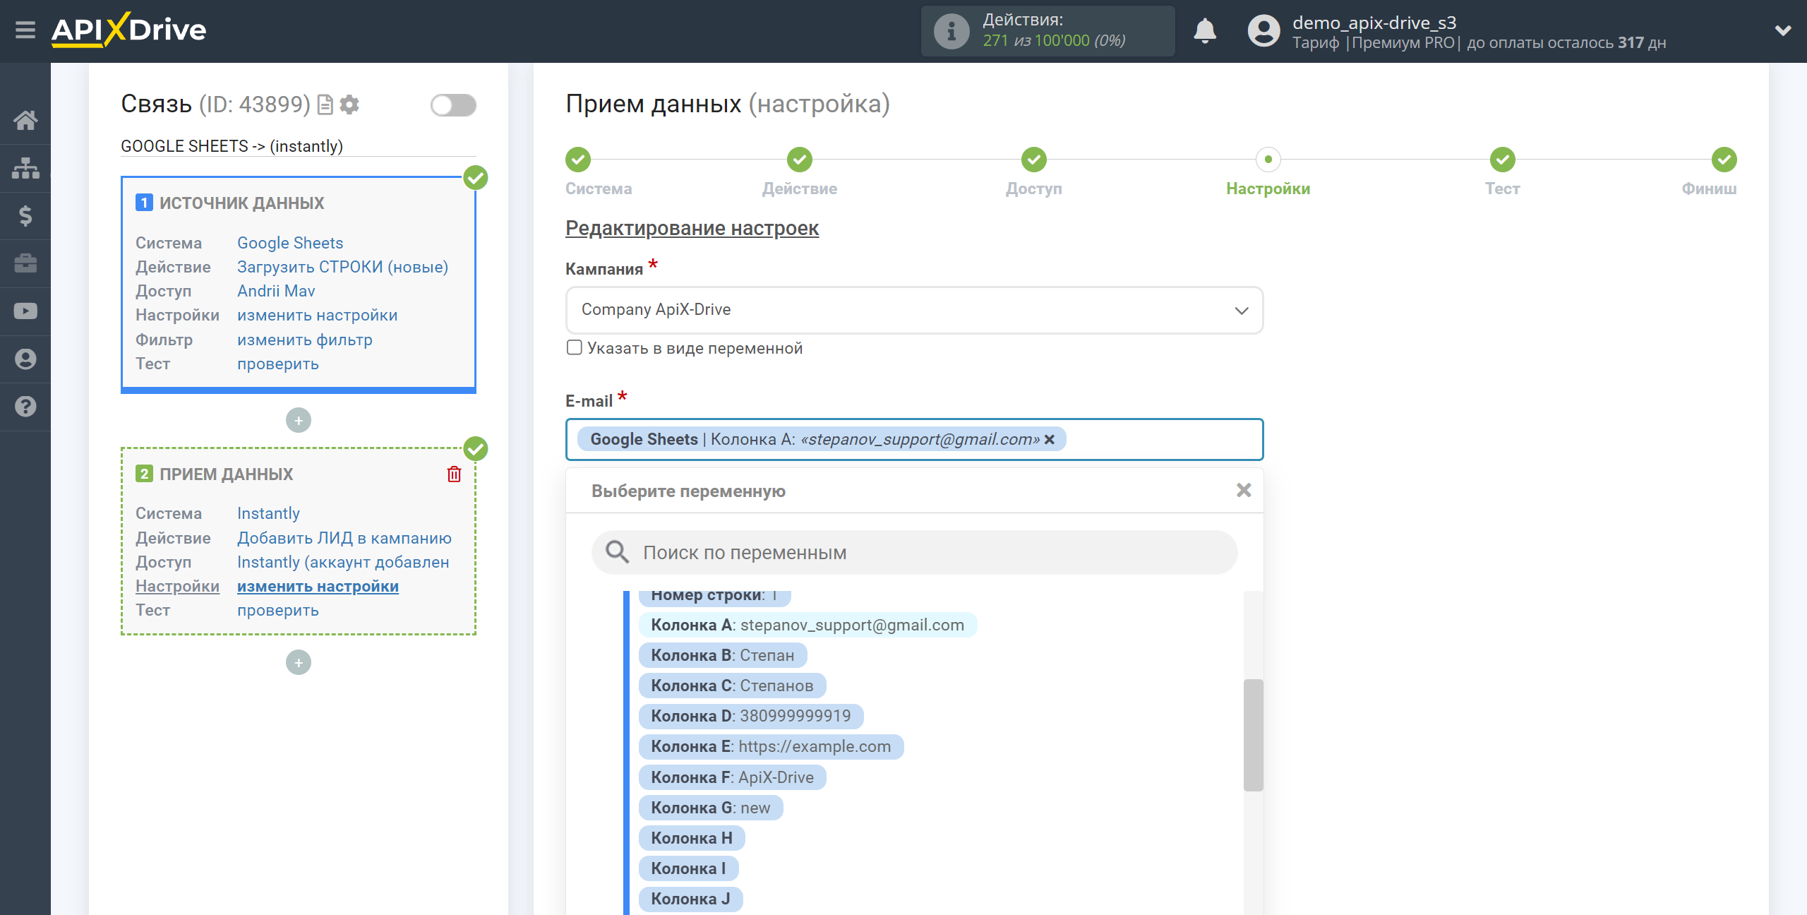The image size is (1807, 915).
Task: Select variable Колонка J
Action: click(x=691, y=899)
